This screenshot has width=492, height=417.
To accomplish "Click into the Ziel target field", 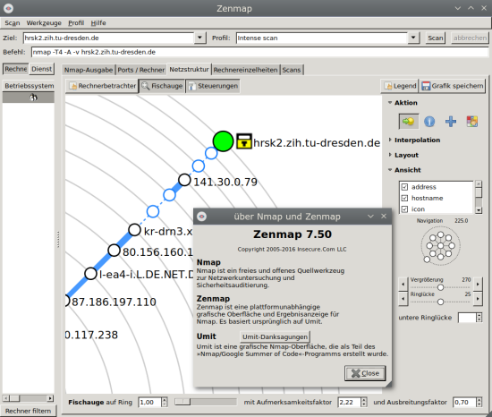I will click(x=108, y=38).
